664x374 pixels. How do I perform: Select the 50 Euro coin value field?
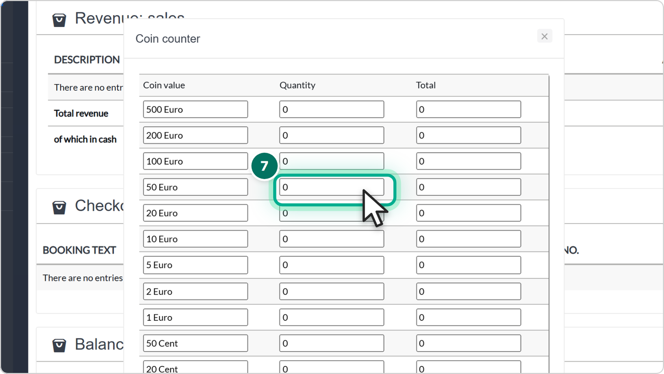[195, 187]
